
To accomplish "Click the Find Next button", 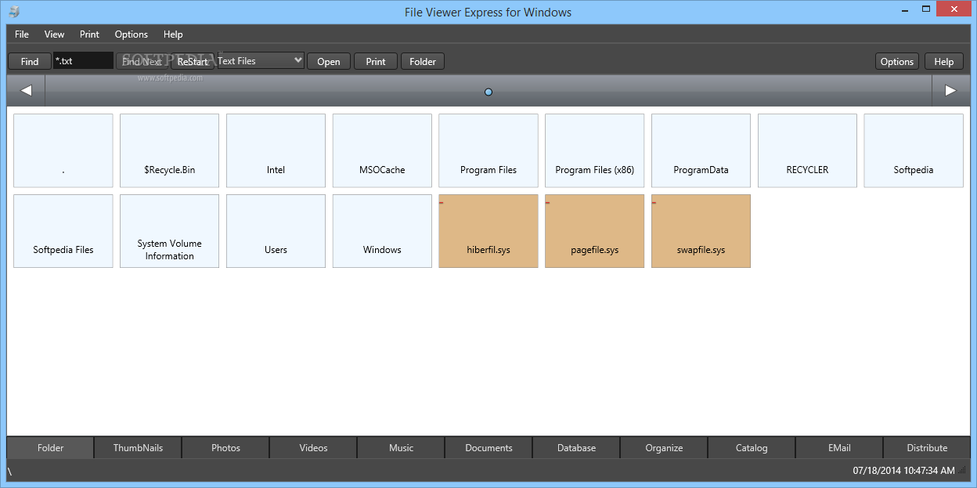I will point(142,61).
